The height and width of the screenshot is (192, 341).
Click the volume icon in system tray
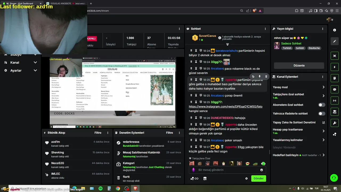(x=302, y=189)
